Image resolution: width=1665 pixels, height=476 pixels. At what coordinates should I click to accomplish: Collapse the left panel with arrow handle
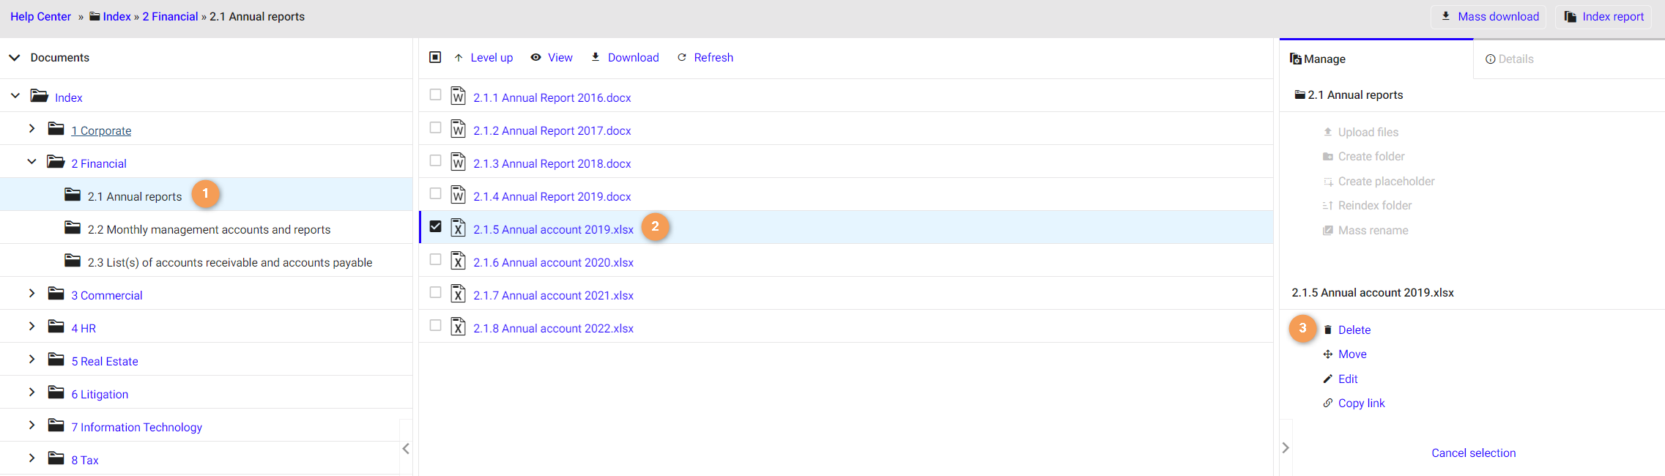406,449
